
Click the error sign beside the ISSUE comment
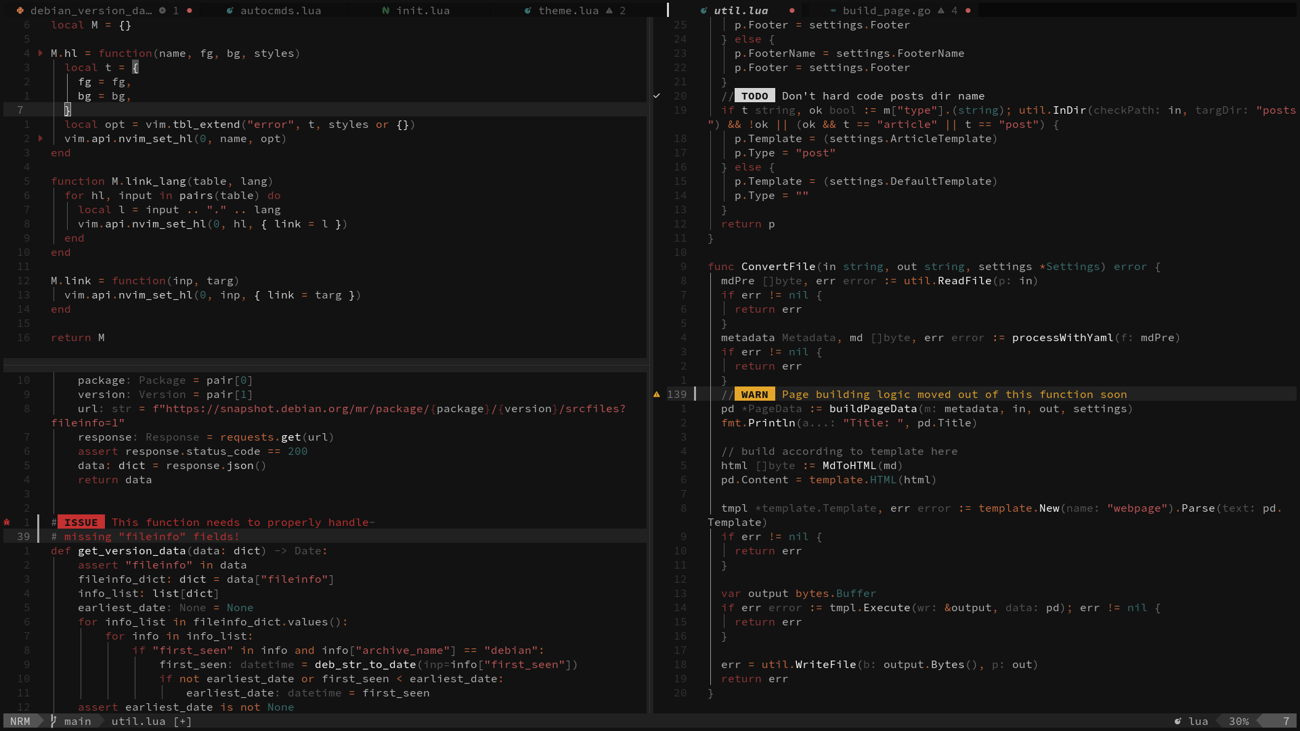(7, 522)
